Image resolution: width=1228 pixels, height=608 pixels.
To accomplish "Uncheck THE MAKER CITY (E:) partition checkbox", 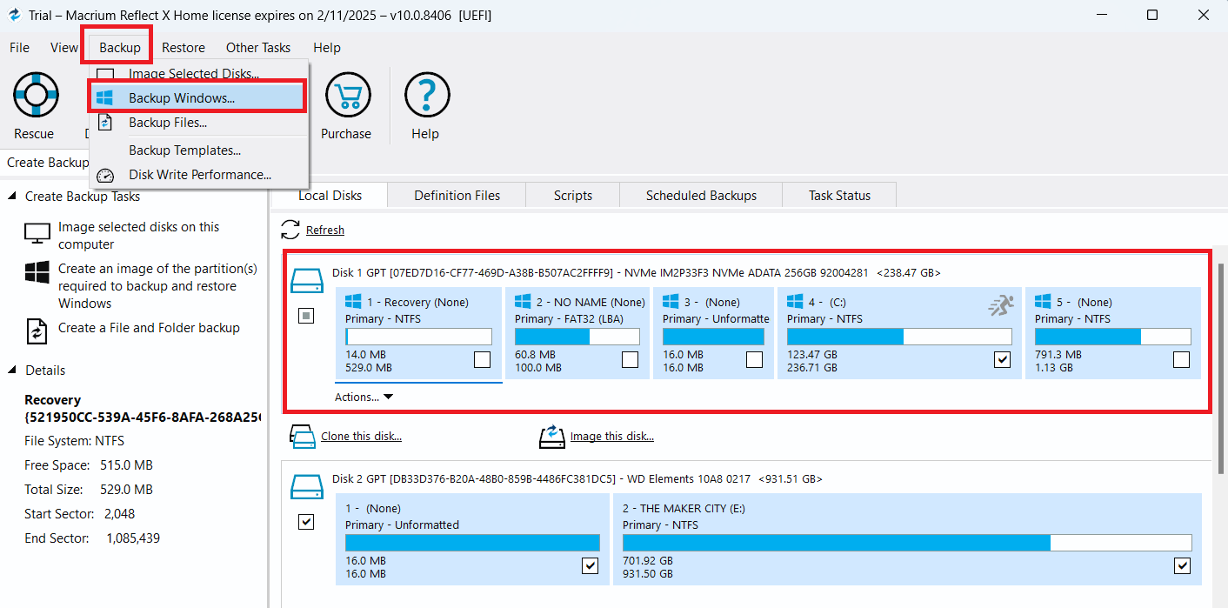I will (1182, 565).
